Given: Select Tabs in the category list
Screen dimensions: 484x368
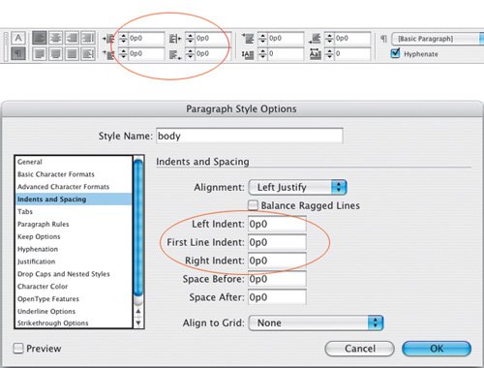Looking at the screenshot, I should (x=25, y=212).
